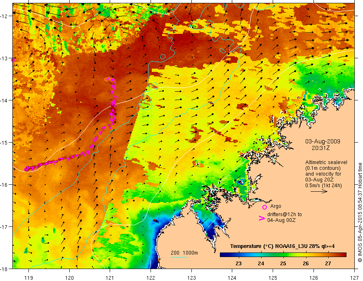Click the cyan bathymetry legend line
This screenshot has height=281, width=363.
pos(179,257)
